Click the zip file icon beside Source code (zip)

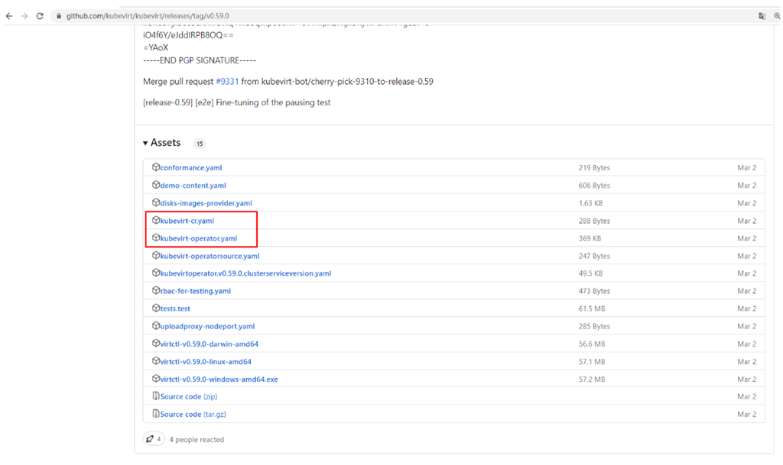(x=156, y=396)
